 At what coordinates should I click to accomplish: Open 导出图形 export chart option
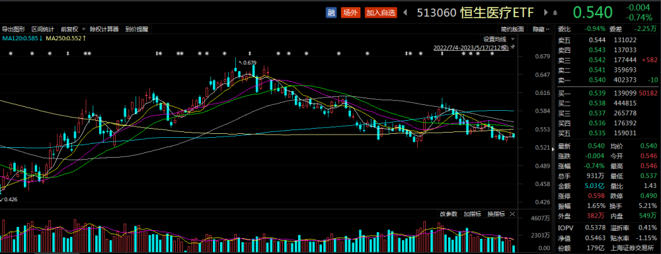pos(13,29)
